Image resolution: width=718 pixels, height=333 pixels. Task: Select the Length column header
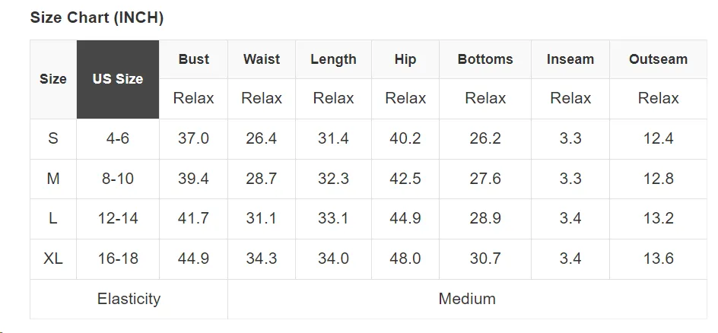pos(333,59)
